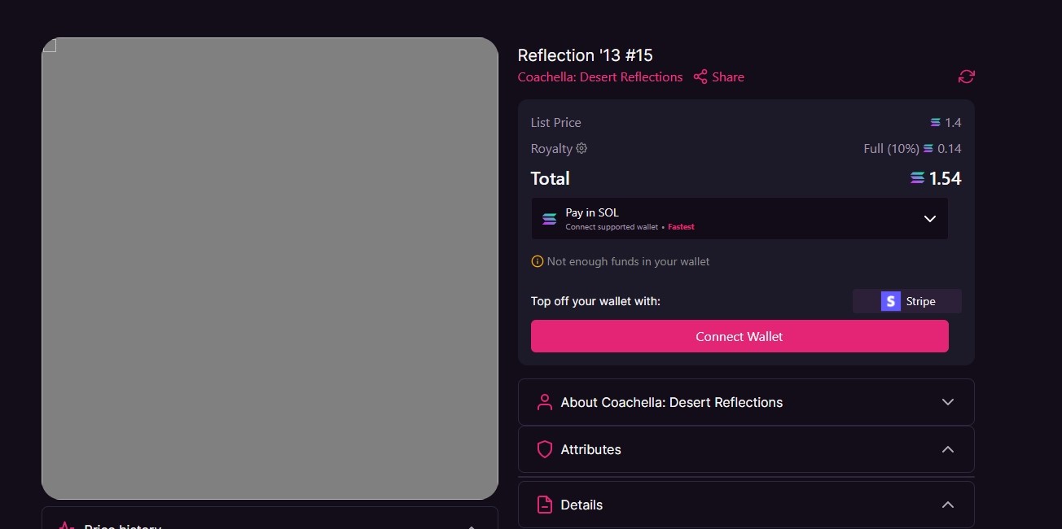Click the Full (10%) royalty value

click(891, 148)
